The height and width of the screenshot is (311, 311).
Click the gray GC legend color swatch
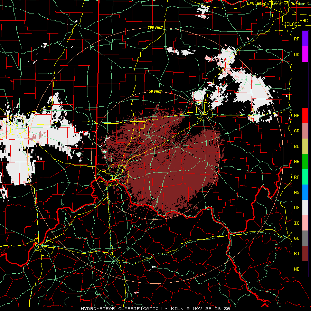[x=305, y=238]
